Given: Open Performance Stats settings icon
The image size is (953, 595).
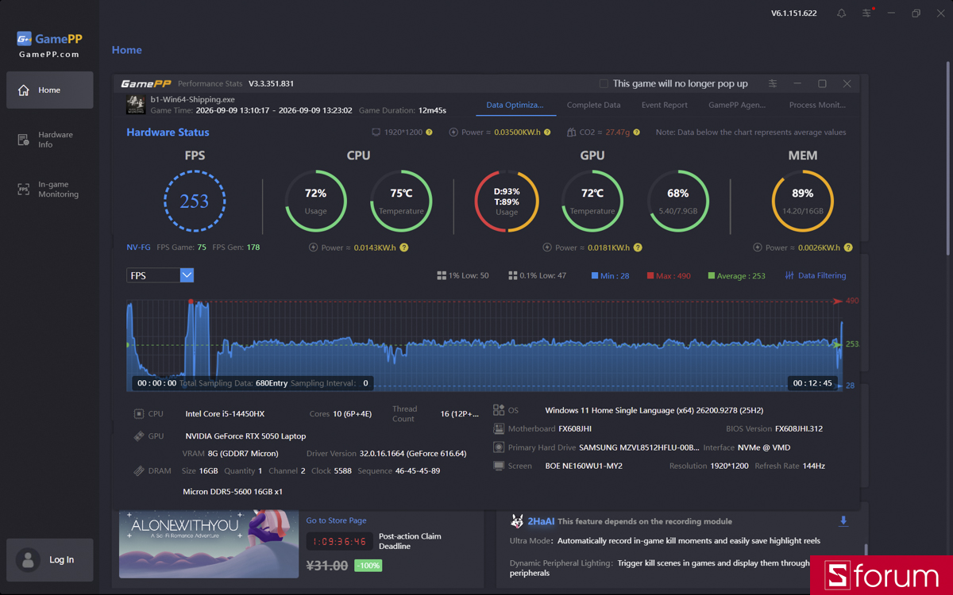Looking at the screenshot, I should point(773,83).
